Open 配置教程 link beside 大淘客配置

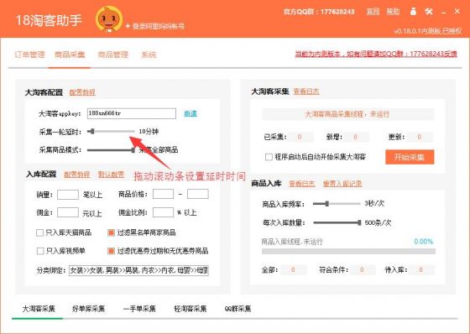point(82,92)
